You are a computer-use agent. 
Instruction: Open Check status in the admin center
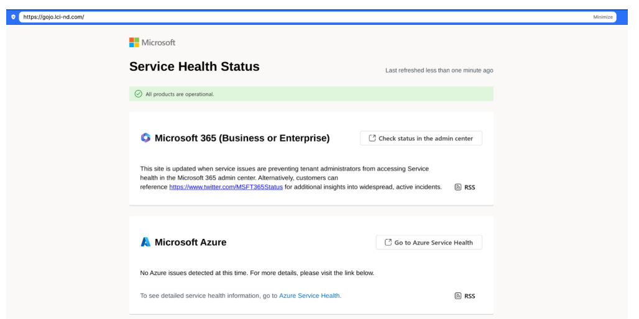421,138
